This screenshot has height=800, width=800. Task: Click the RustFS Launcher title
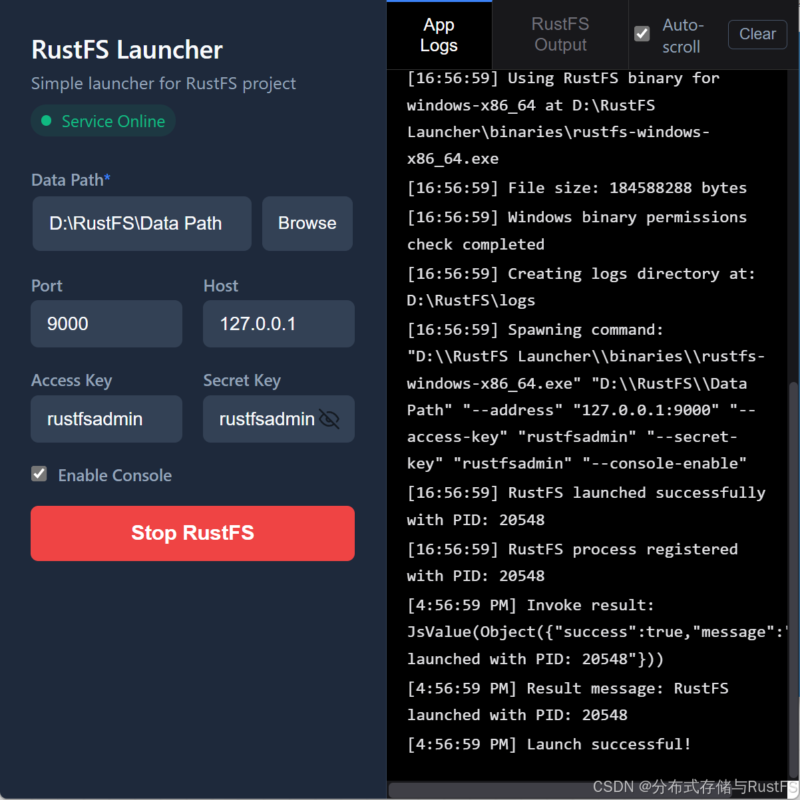(x=127, y=50)
